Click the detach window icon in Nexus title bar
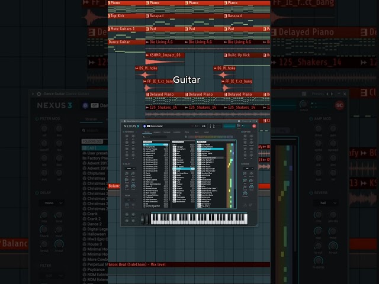Image resolution: width=379 pixels, height=284 pixels. tap(239, 121)
